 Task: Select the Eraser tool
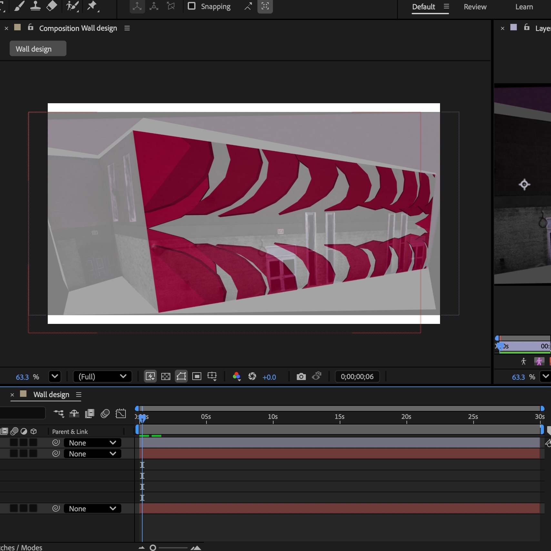[52, 6]
